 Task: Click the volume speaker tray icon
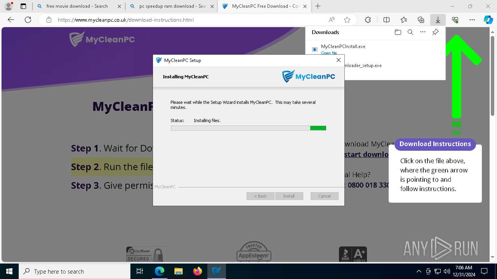click(x=447, y=271)
